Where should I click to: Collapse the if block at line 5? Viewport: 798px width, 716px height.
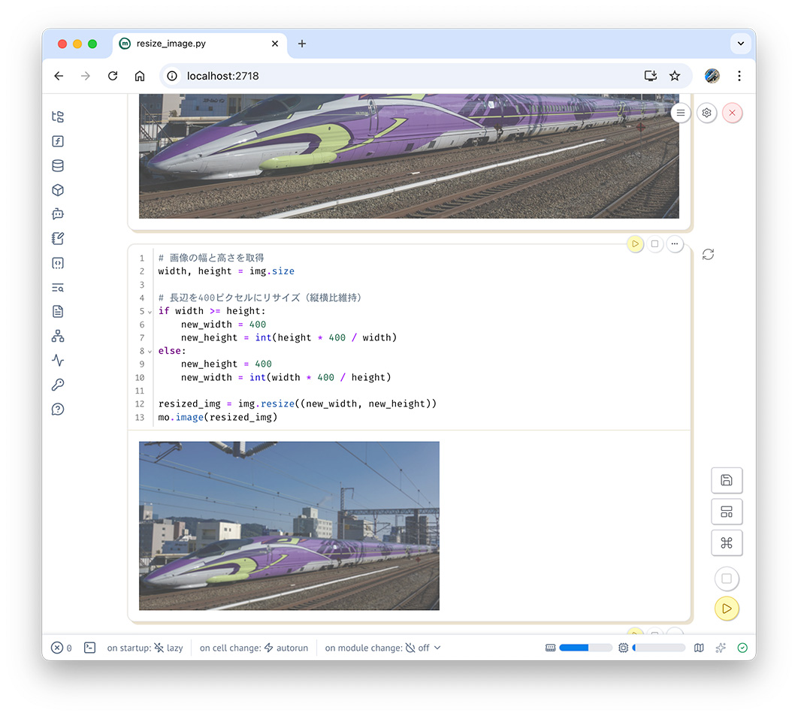[150, 312]
